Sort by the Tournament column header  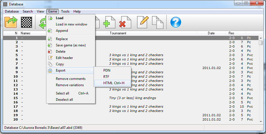(x=118, y=33)
